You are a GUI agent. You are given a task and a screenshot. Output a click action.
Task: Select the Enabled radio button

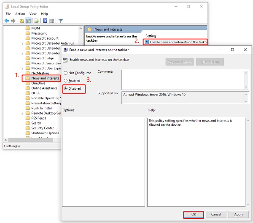65,80
